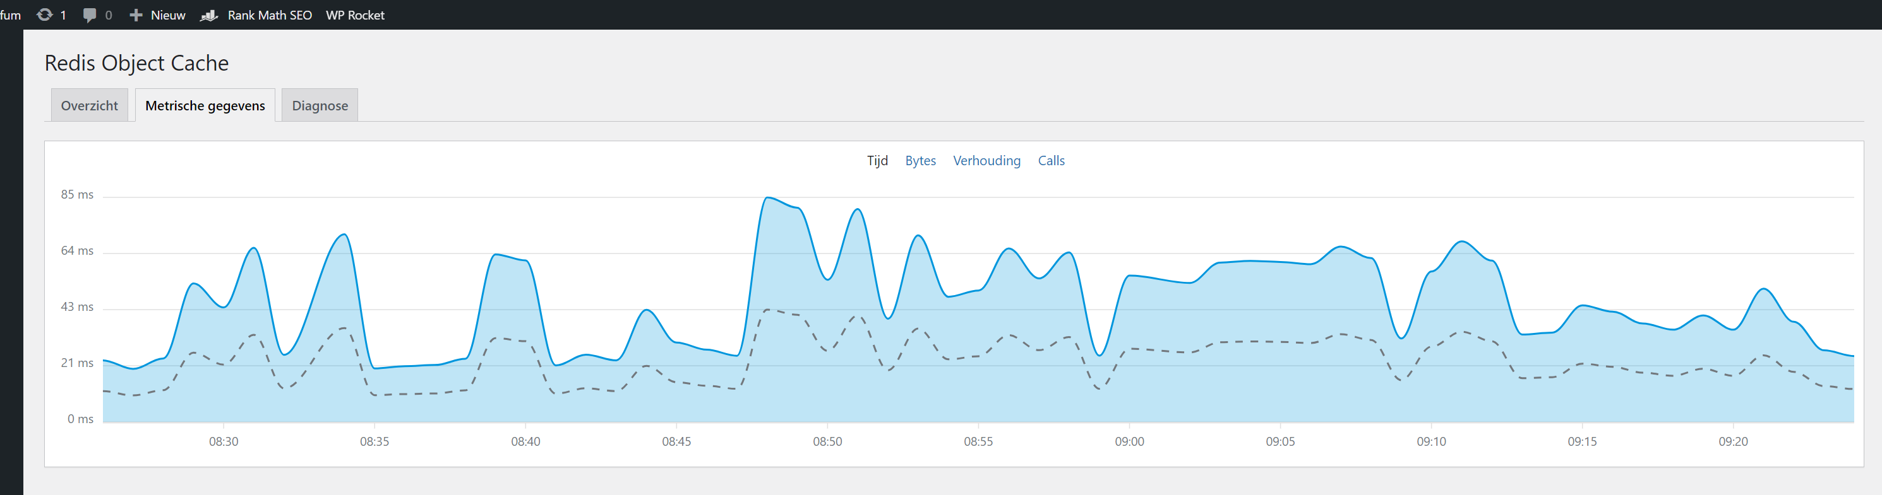This screenshot has width=1882, height=495.
Task: Click the Redis Object Cache heading
Action: 136,64
